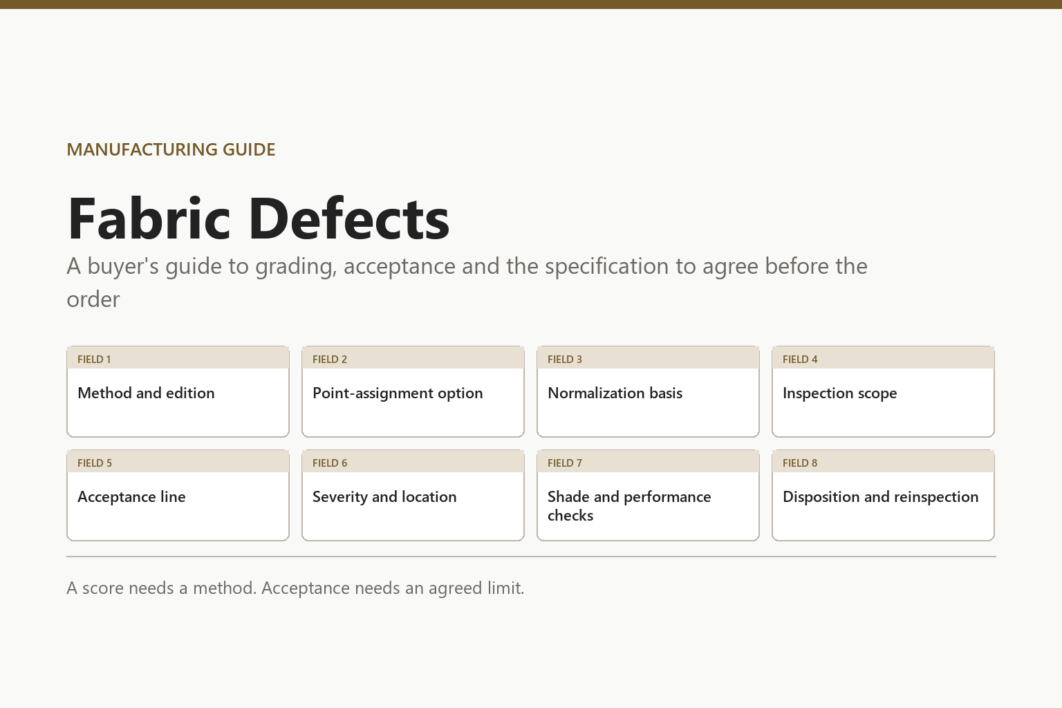Click the FIELD 5 header label

95,463
